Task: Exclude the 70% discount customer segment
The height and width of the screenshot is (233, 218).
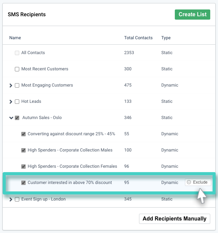Action: coord(198,182)
